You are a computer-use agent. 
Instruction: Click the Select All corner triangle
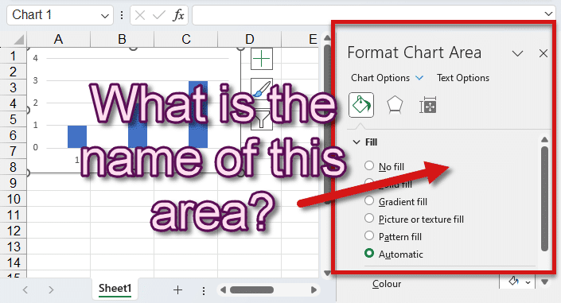[x=18, y=39]
